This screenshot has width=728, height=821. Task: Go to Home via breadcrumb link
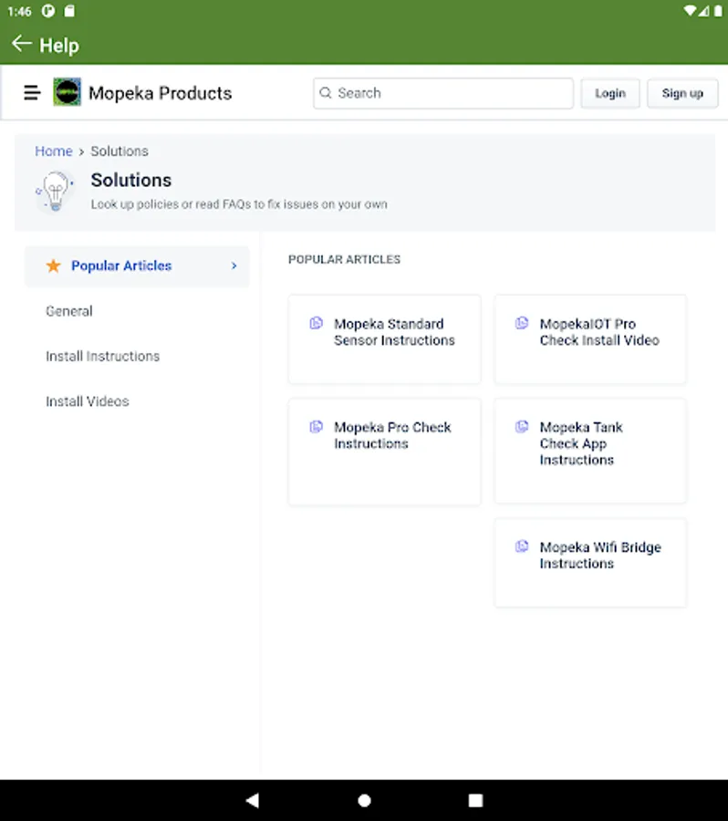53,151
